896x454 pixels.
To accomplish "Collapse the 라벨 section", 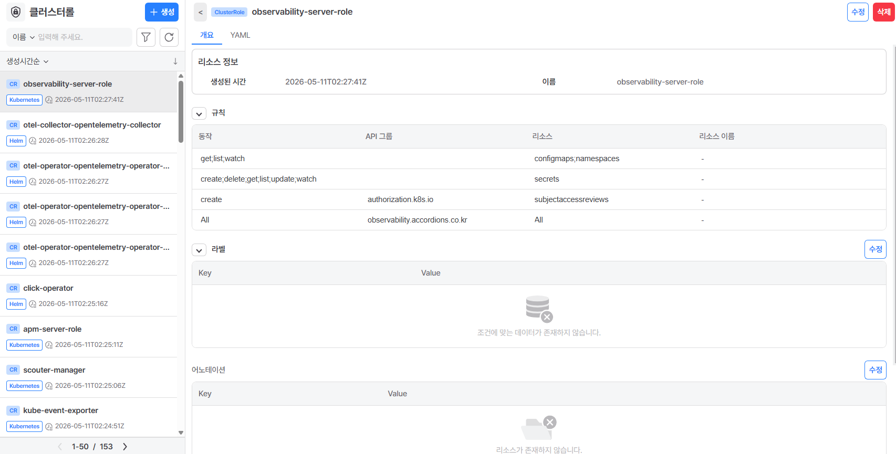I will tap(199, 250).
